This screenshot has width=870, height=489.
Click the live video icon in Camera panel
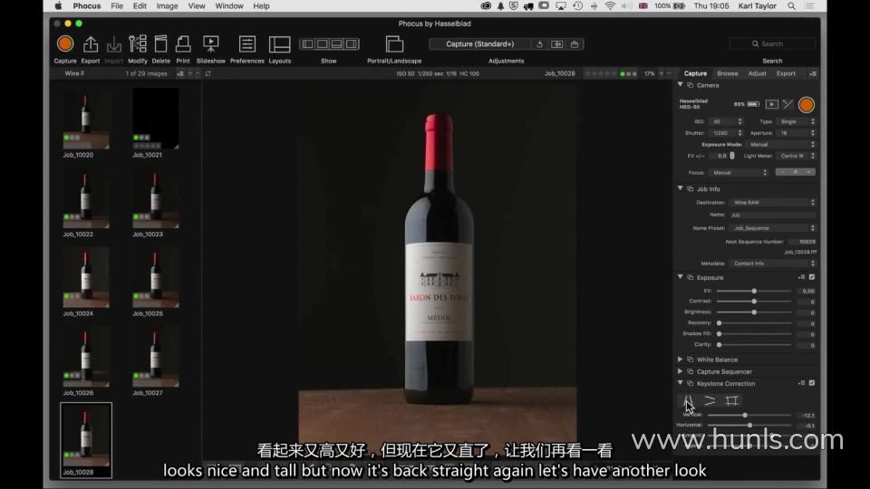coord(771,104)
